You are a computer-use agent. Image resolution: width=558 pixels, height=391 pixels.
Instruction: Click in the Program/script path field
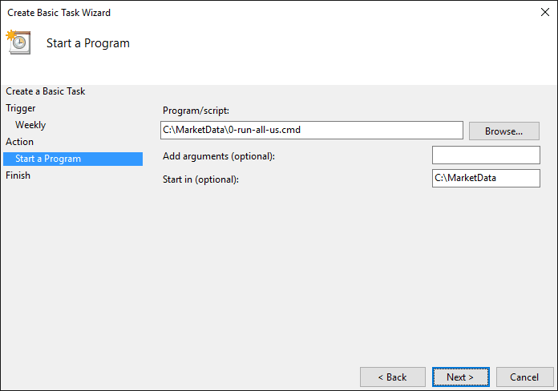(x=311, y=130)
